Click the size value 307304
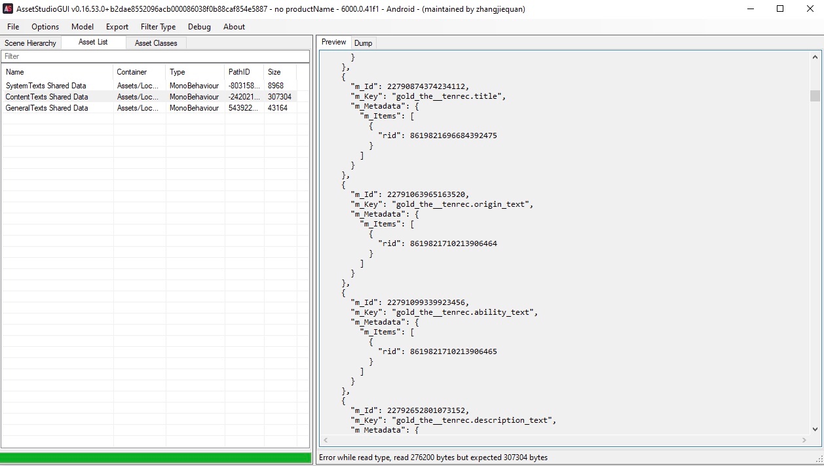Viewport: 824px width, 466px height. (x=280, y=97)
